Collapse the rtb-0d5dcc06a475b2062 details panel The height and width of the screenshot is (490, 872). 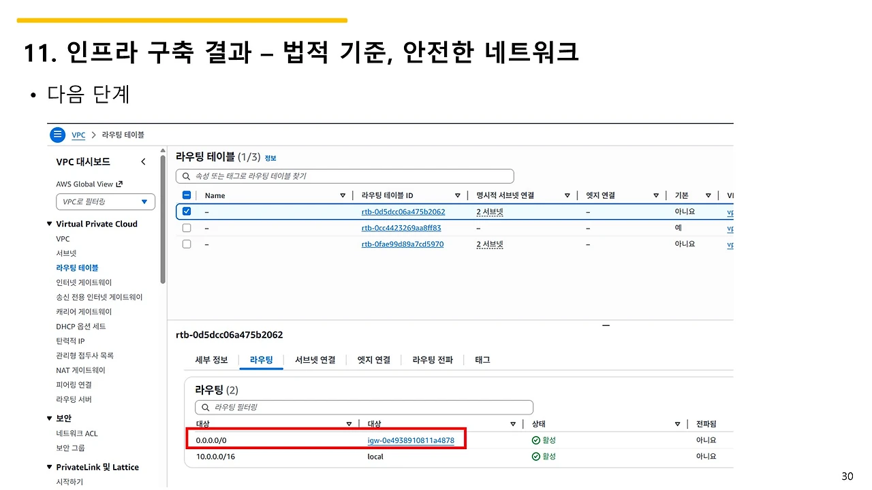coord(606,325)
